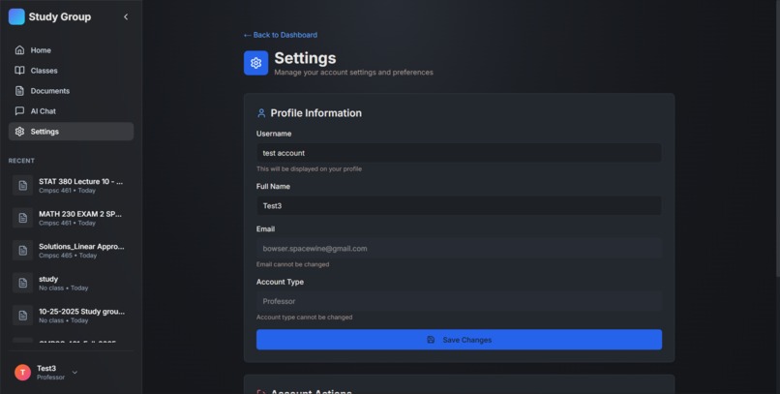Click the Settings page heading
780x394 pixels.
pyautogui.click(x=305, y=58)
